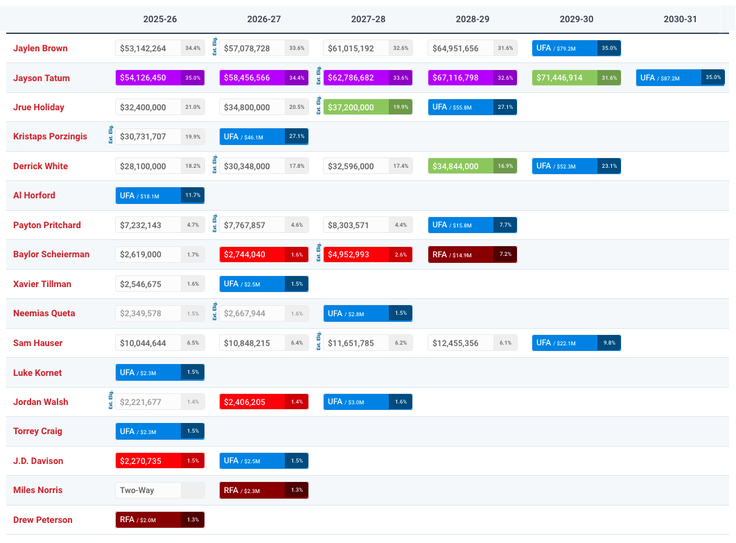
Task: Click the Neemias Queta name
Action: click(x=44, y=313)
